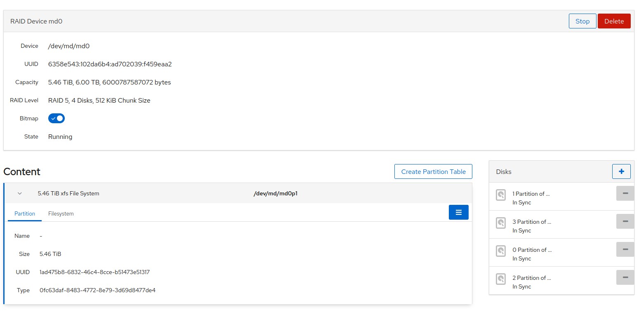Open the partition hamburger actions menu
Image resolution: width=639 pixels, height=312 pixels.
click(458, 212)
